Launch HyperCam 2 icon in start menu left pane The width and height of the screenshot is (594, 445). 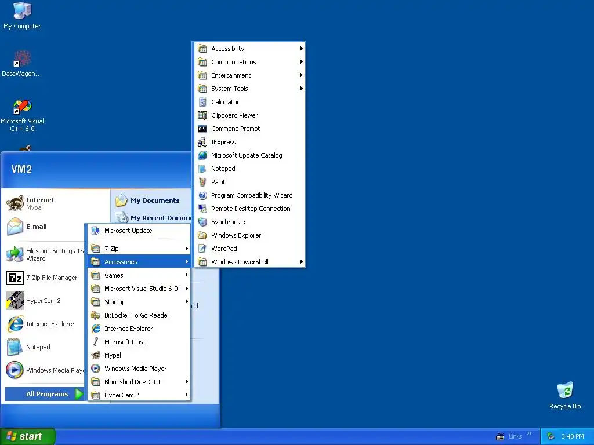pos(15,301)
